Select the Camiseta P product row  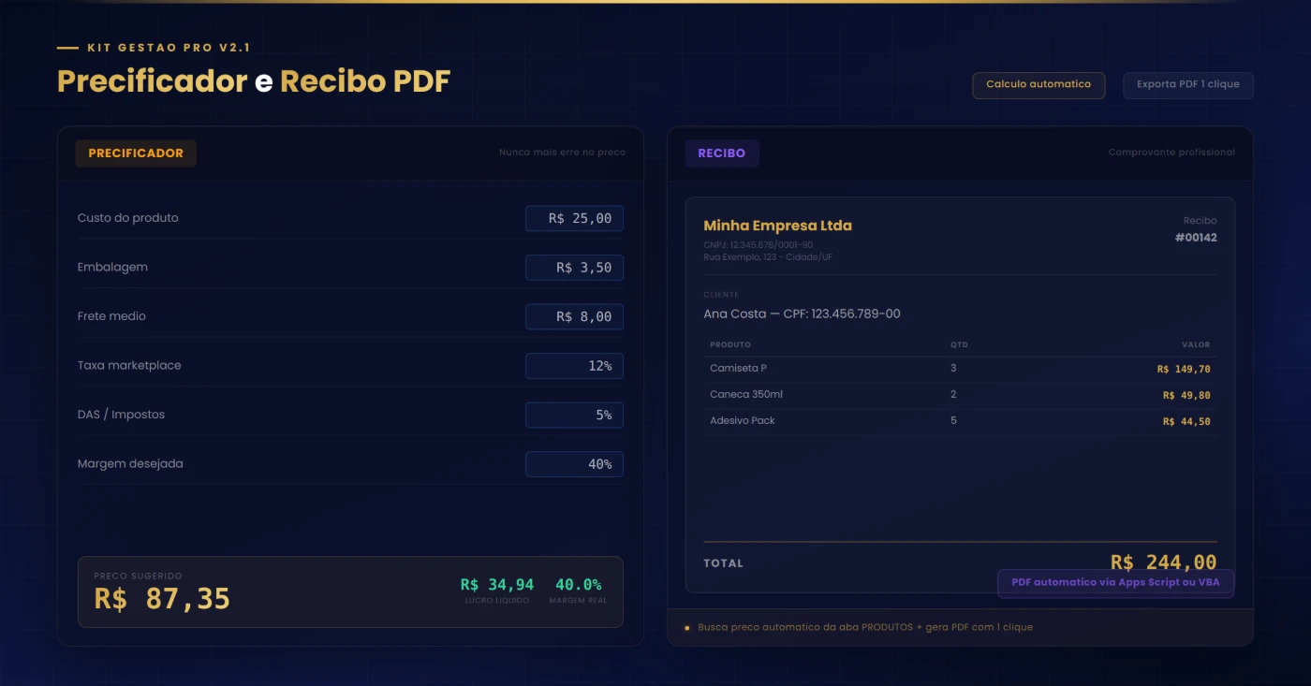(x=959, y=369)
